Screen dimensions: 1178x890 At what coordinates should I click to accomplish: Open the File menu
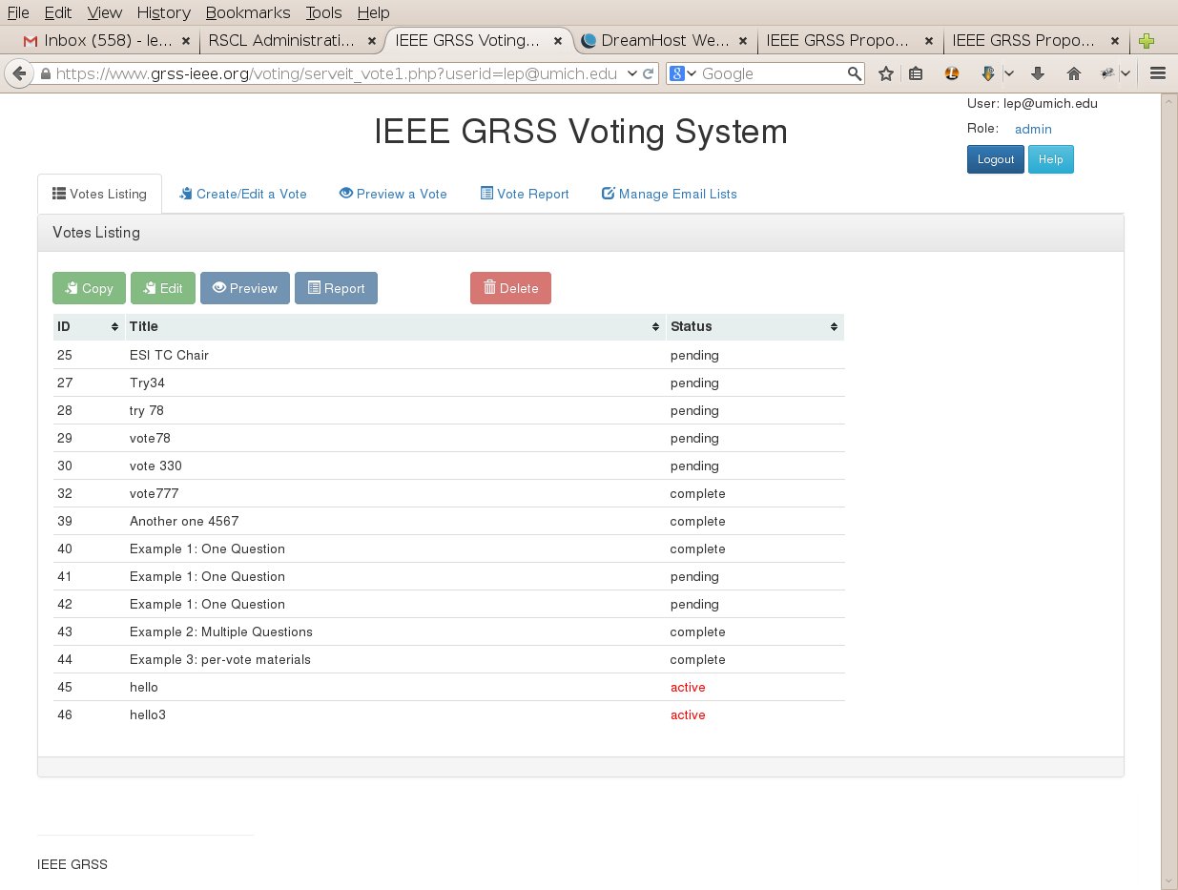[18, 12]
